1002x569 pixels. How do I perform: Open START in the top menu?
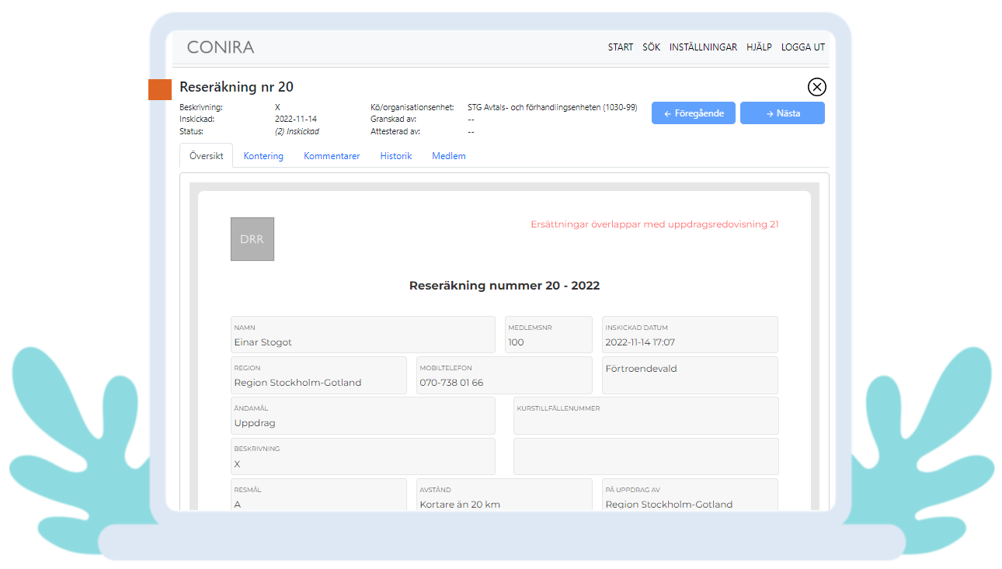pos(620,47)
